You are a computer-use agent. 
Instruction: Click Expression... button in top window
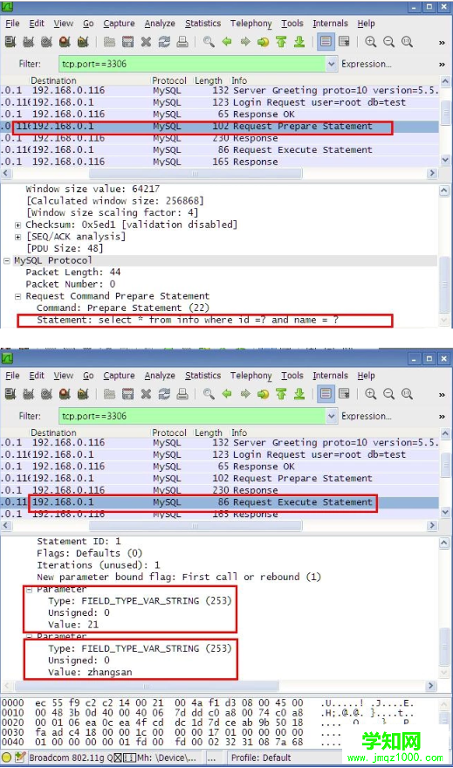tap(367, 64)
